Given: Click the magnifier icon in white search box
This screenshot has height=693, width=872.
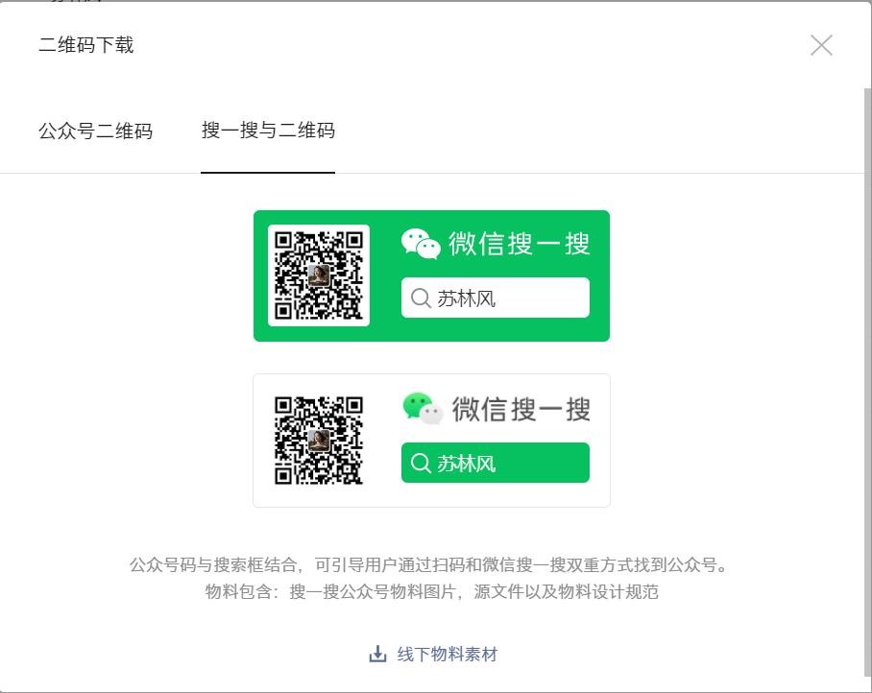Looking at the screenshot, I should coord(420,299).
